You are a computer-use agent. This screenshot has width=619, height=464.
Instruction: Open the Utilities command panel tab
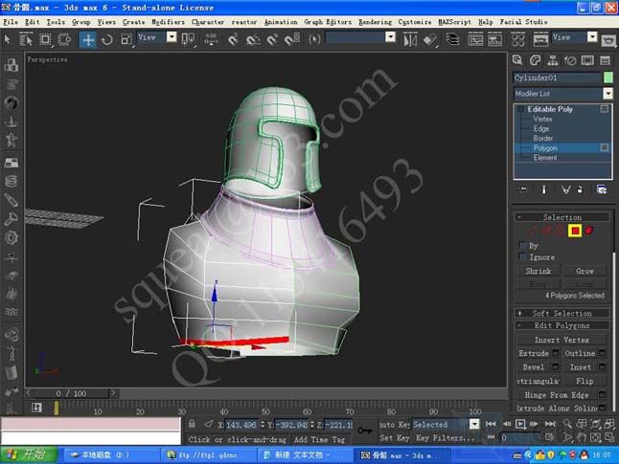[x=605, y=60]
